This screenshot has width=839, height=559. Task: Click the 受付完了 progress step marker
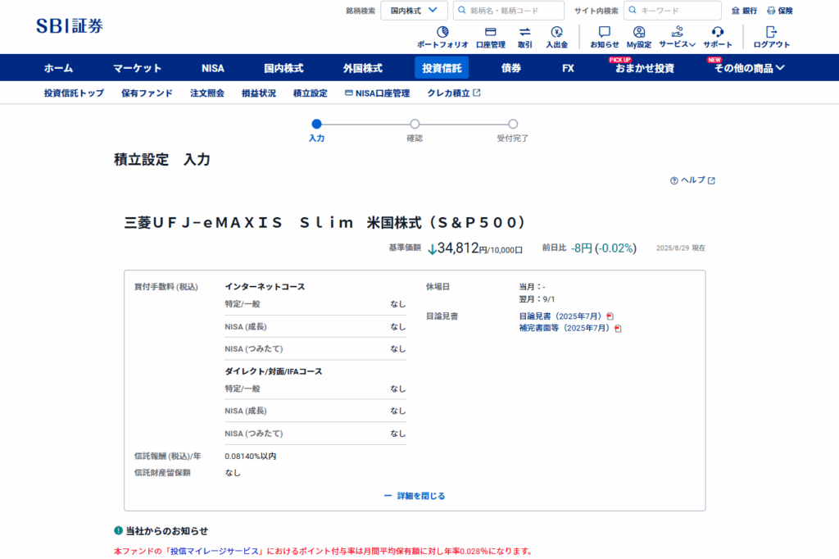513,125
